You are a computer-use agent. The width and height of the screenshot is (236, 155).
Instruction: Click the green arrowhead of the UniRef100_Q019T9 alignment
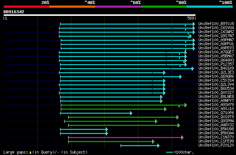[178, 117]
